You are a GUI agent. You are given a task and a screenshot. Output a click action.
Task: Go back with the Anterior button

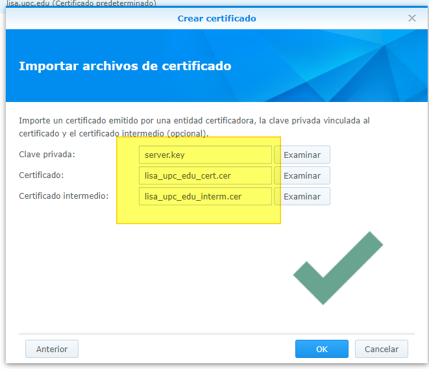[x=51, y=349]
